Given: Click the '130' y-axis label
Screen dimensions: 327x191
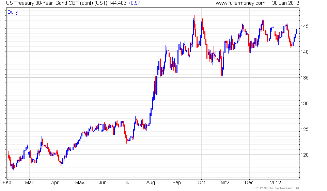Looking at the screenshot, I should click(305, 103).
